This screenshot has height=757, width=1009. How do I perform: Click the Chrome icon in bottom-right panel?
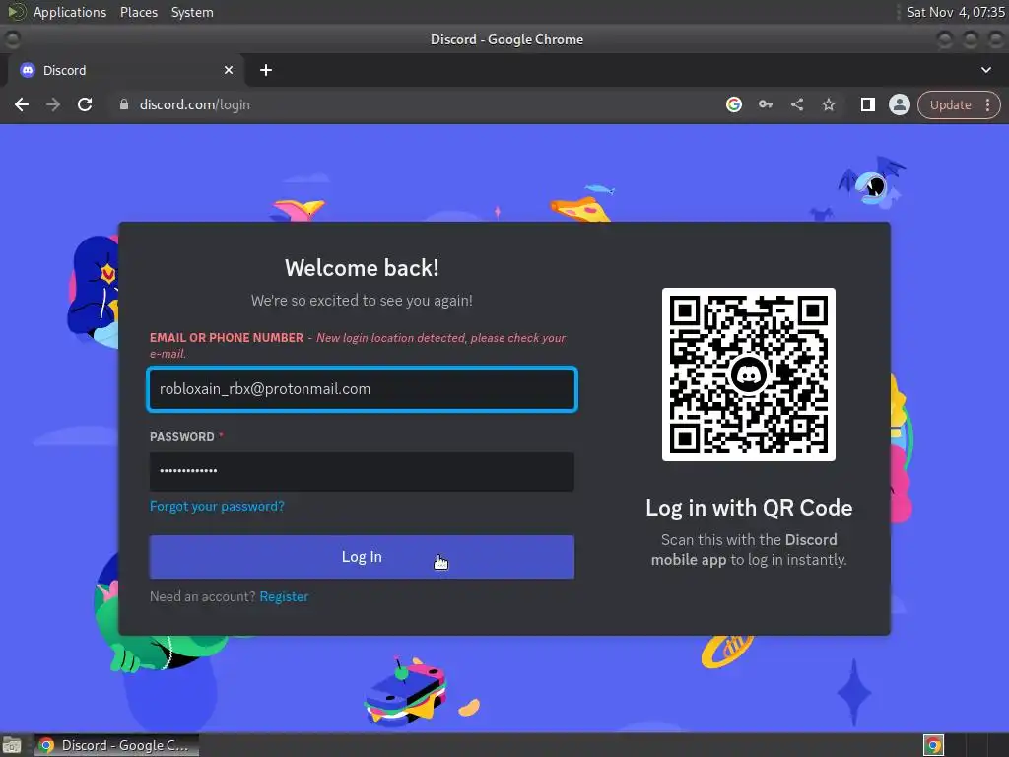(934, 745)
